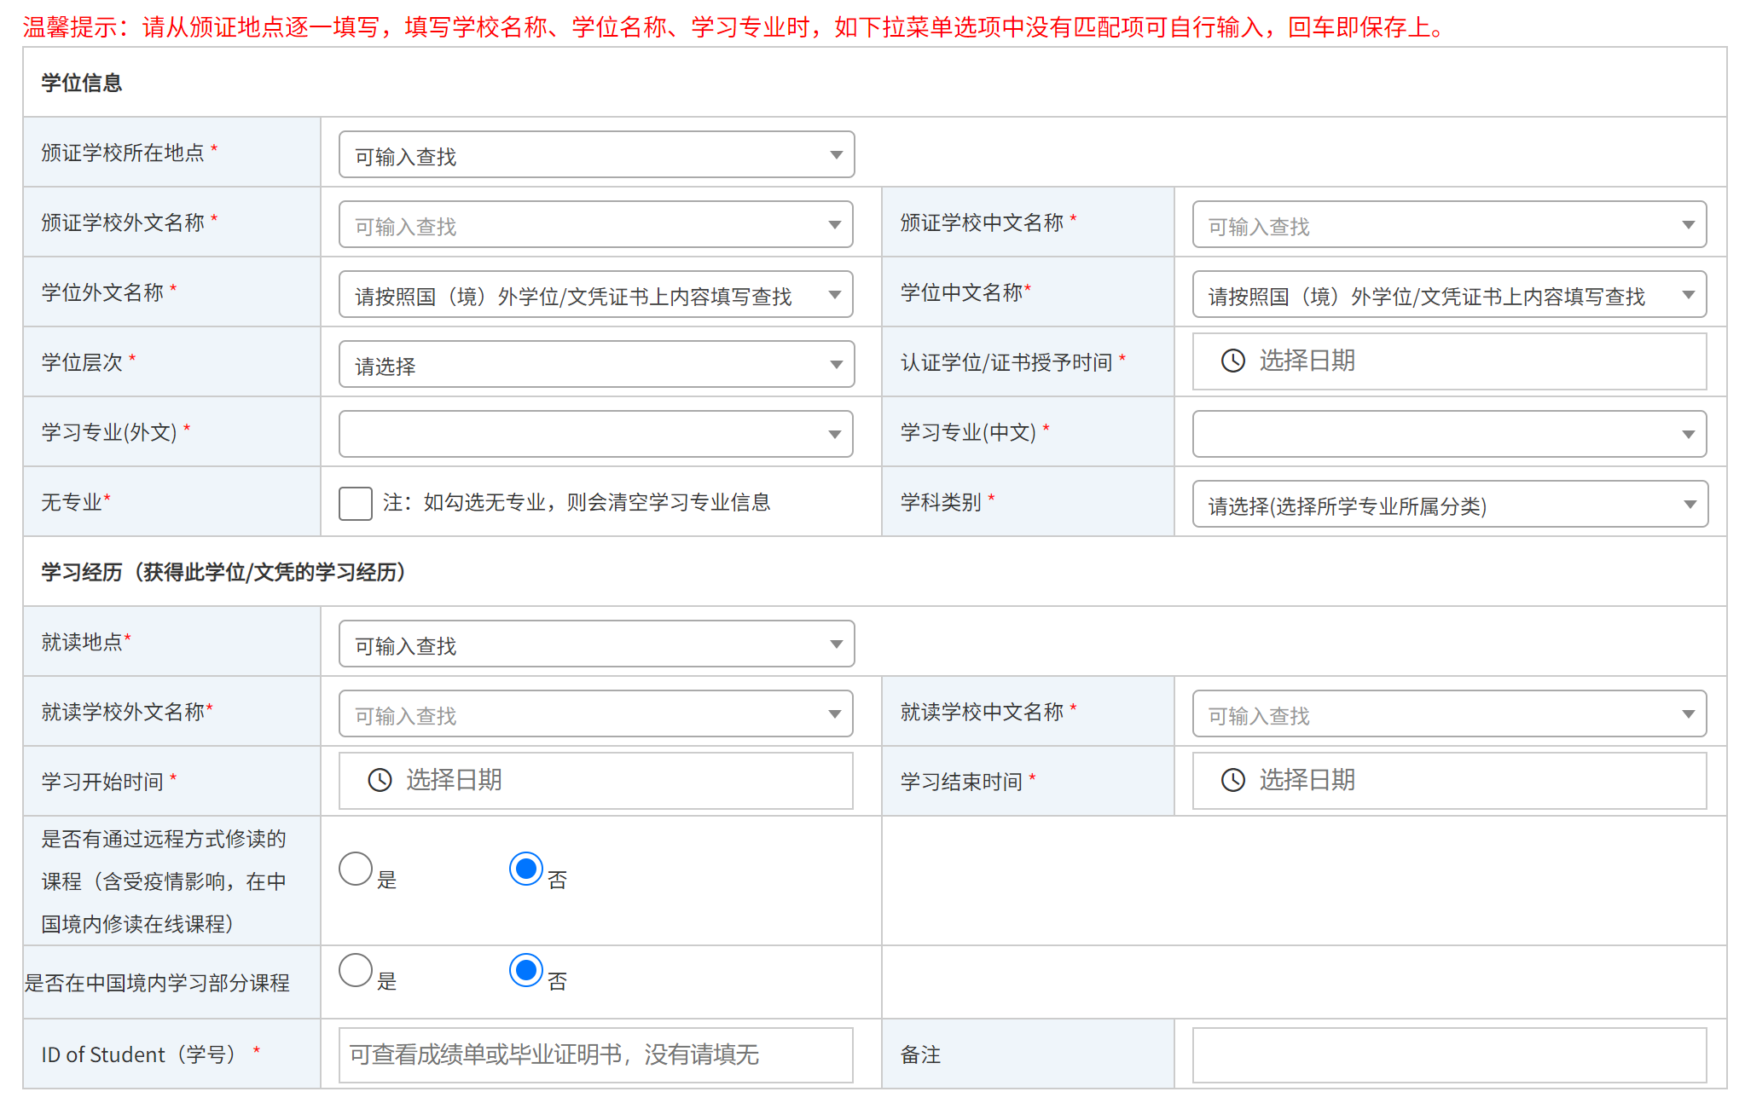Click the 备注 label
Image resolution: width=1745 pixels, height=1109 pixels.
tap(921, 1054)
